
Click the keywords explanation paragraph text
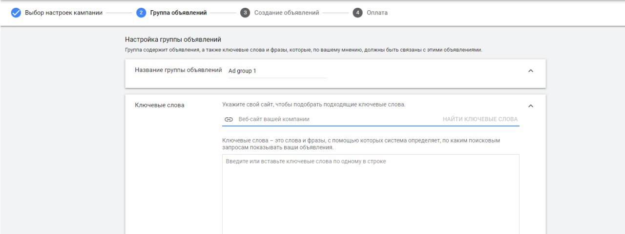[361, 144]
